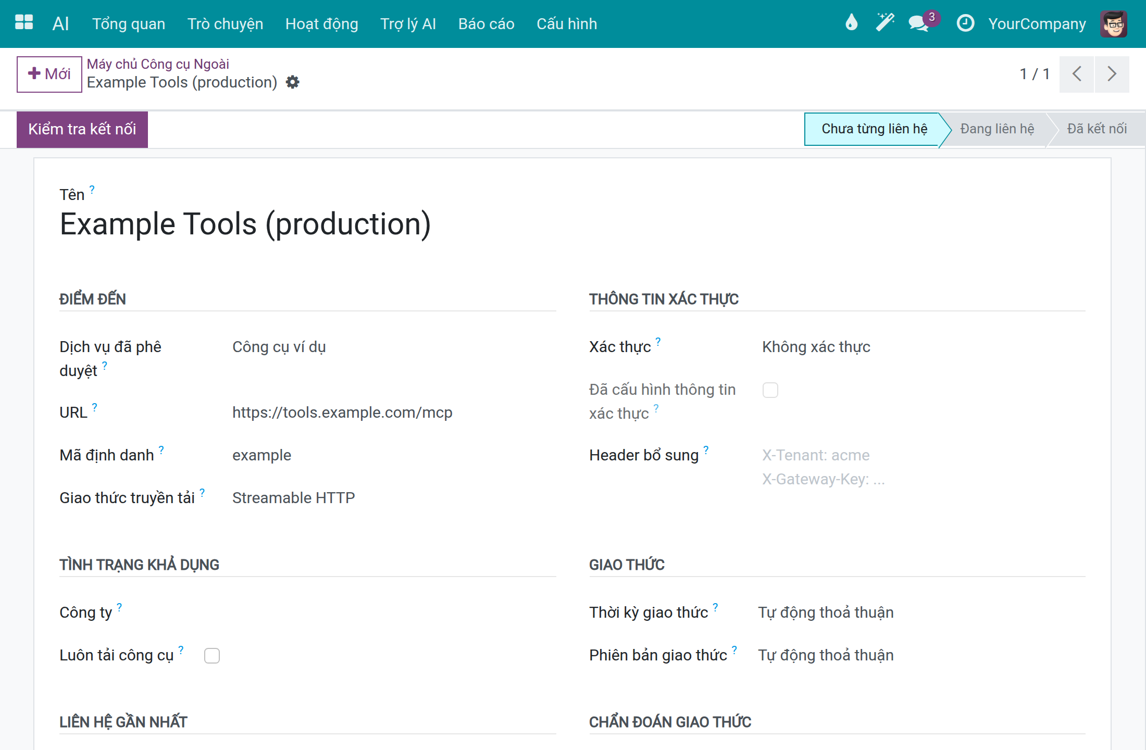Open Báo cáo menu

coord(487,24)
